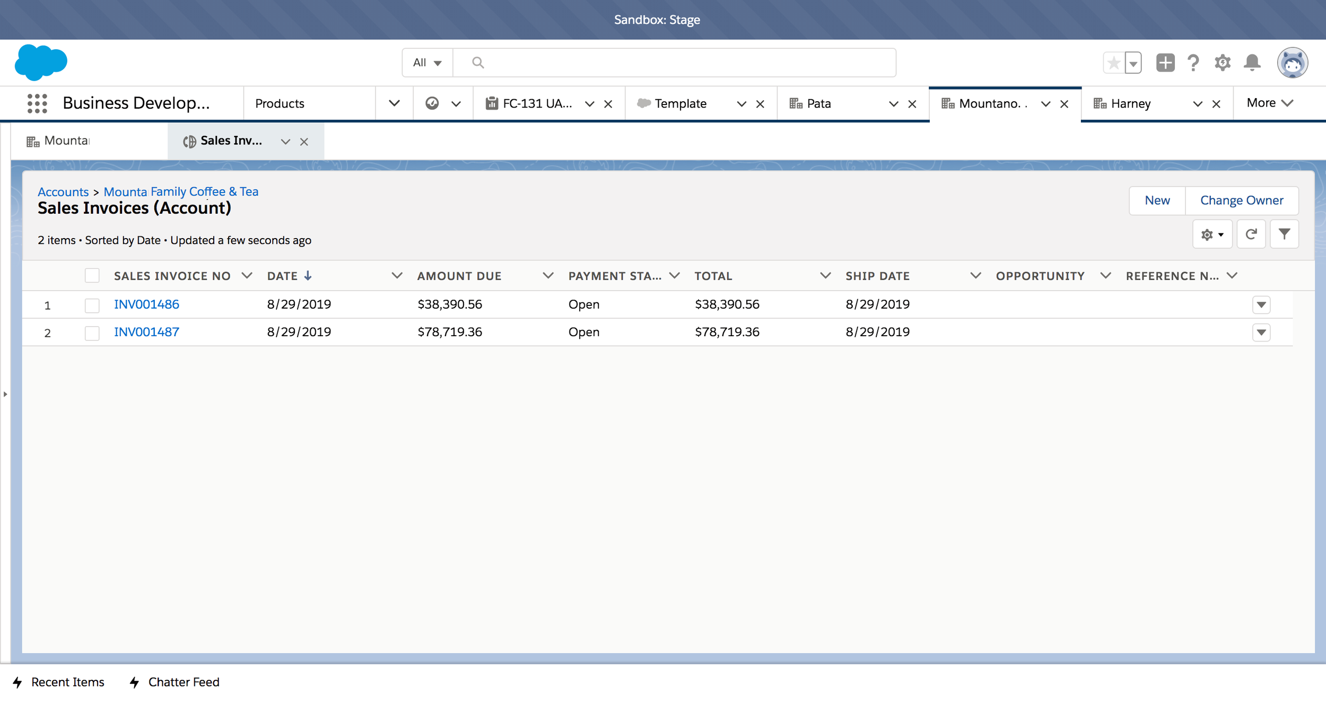Switch to the Mounta subtab
The height and width of the screenshot is (701, 1326).
(x=89, y=141)
